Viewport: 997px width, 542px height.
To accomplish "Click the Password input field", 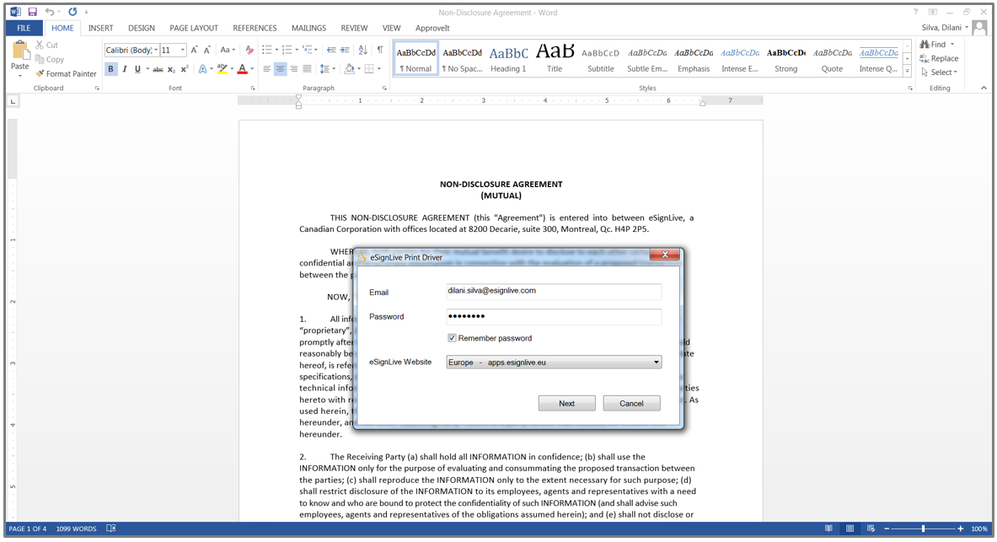I will click(x=554, y=316).
